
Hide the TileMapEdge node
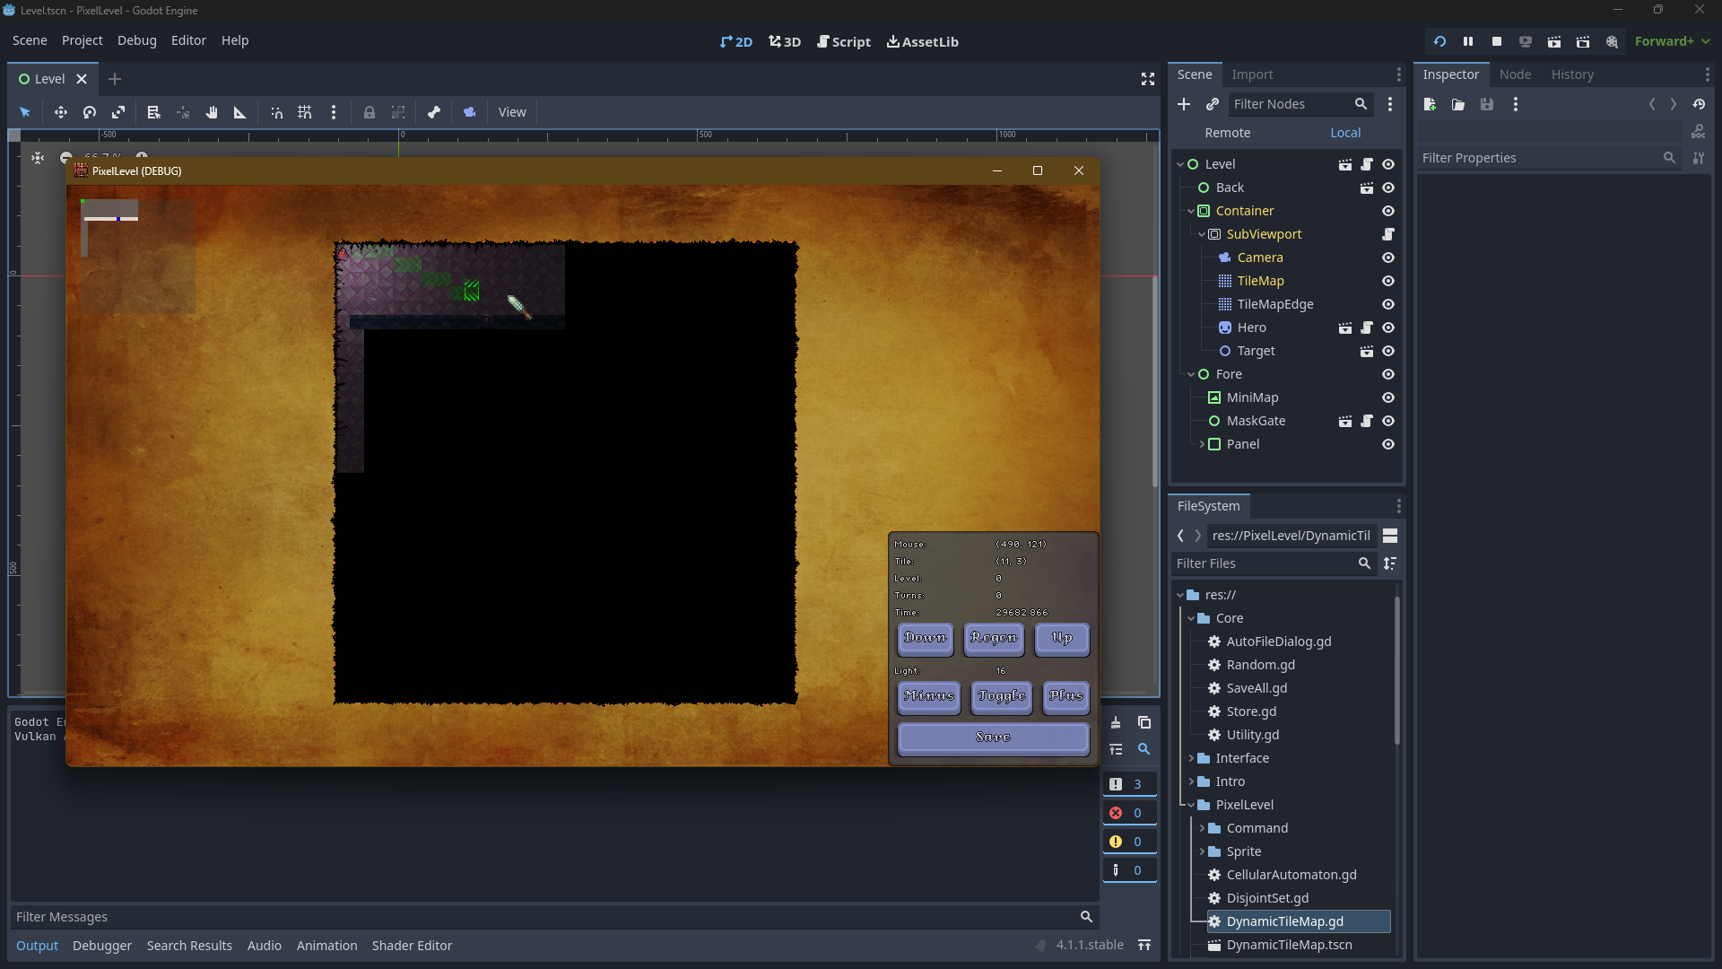[x=1387, y=304]
